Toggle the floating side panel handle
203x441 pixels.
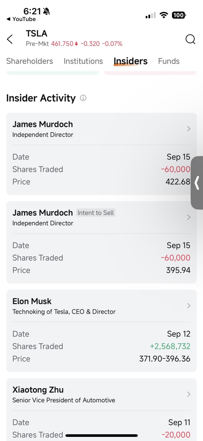click(197, 183)
